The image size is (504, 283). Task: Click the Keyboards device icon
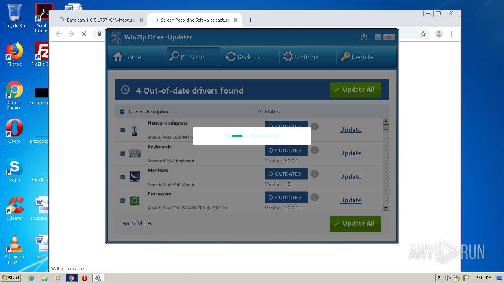click(x=135, y=154)
